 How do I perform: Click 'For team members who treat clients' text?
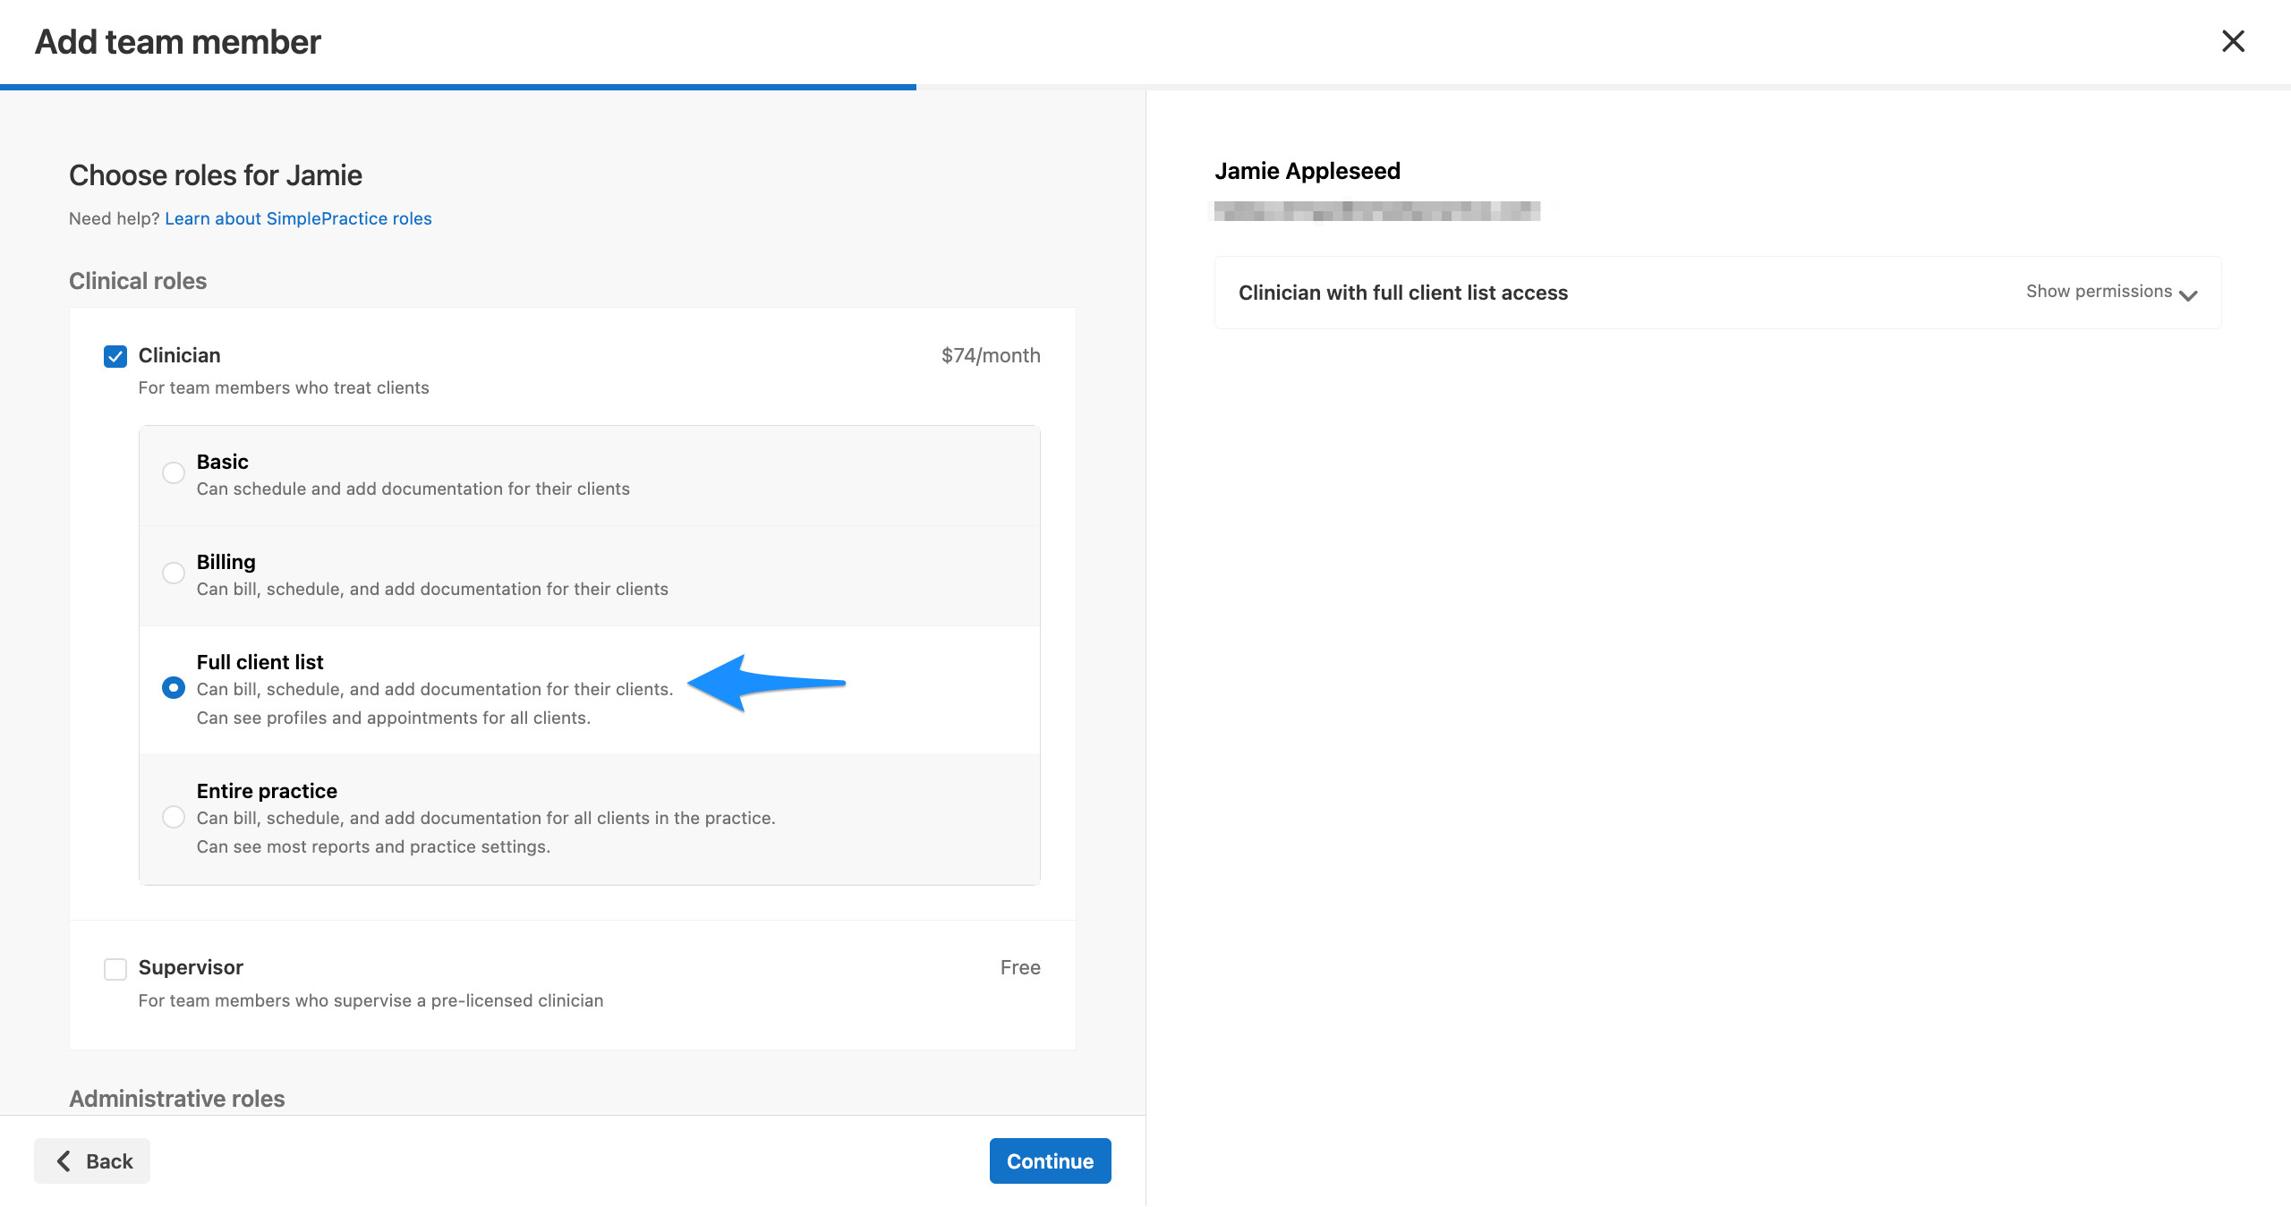coord(284,387)
